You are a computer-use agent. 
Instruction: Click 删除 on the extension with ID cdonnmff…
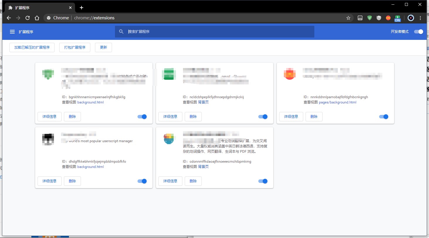[x=193, y=181]
